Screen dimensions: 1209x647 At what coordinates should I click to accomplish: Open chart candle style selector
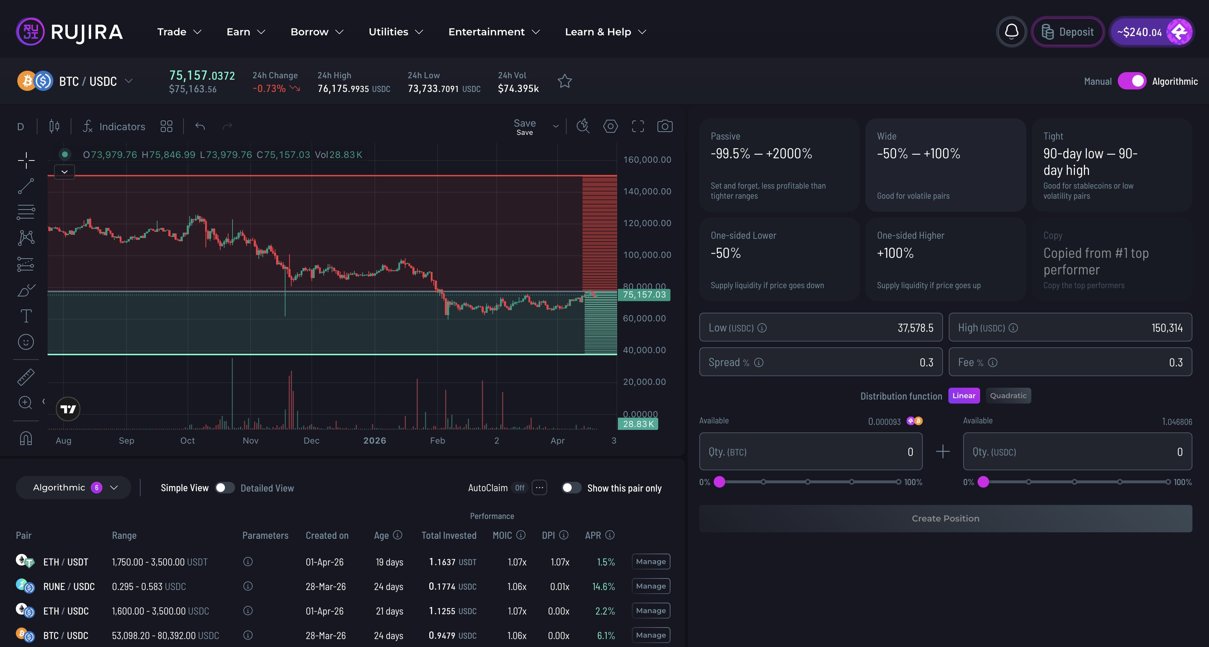[x=54, y=126]
